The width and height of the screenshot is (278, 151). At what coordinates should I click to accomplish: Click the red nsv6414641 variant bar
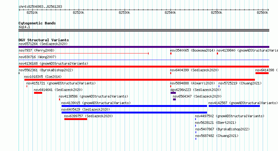click(38, 93)
